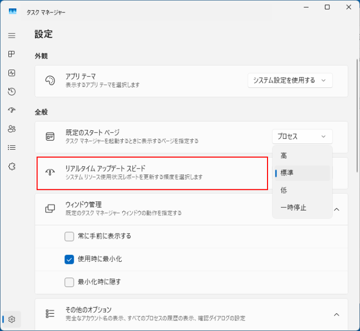Open the Startup apps page icon
Screen dimensions: 360x331
12,110
